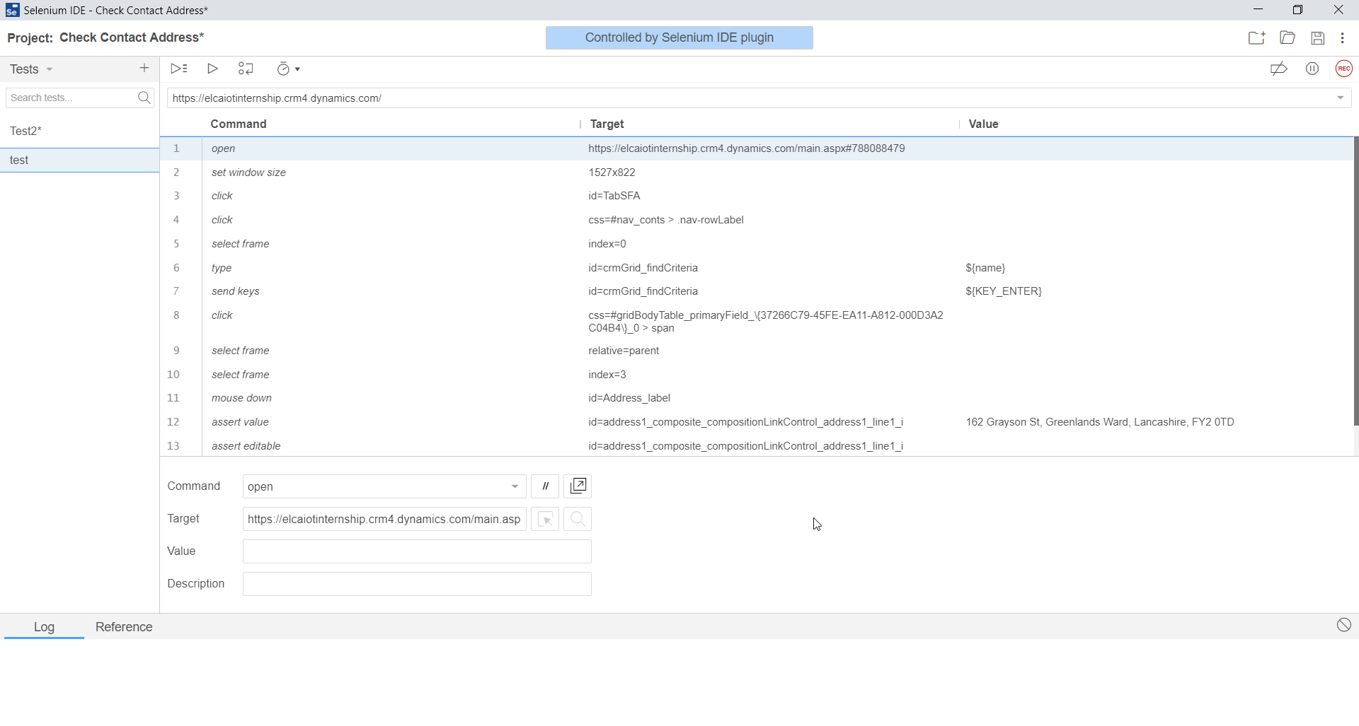Find target in page magnifier icon

pyautogui.click(x=578, y=519)
